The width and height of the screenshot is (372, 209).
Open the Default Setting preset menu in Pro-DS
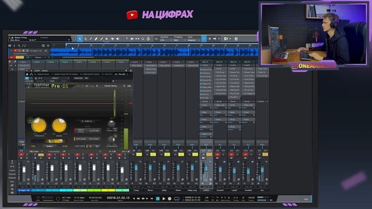tap(110, 86)
